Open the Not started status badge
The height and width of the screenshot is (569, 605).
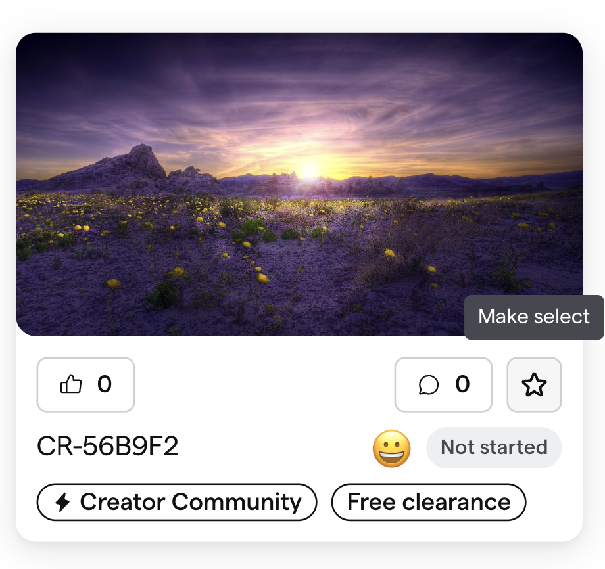pos(494,447)
